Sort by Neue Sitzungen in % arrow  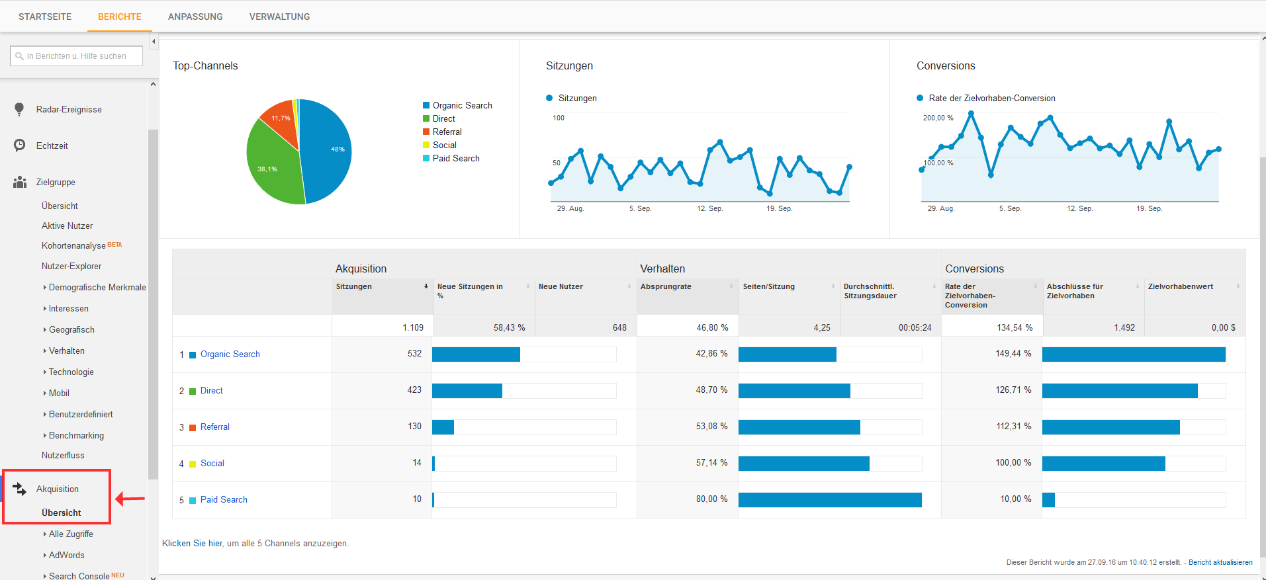point(528,286)
